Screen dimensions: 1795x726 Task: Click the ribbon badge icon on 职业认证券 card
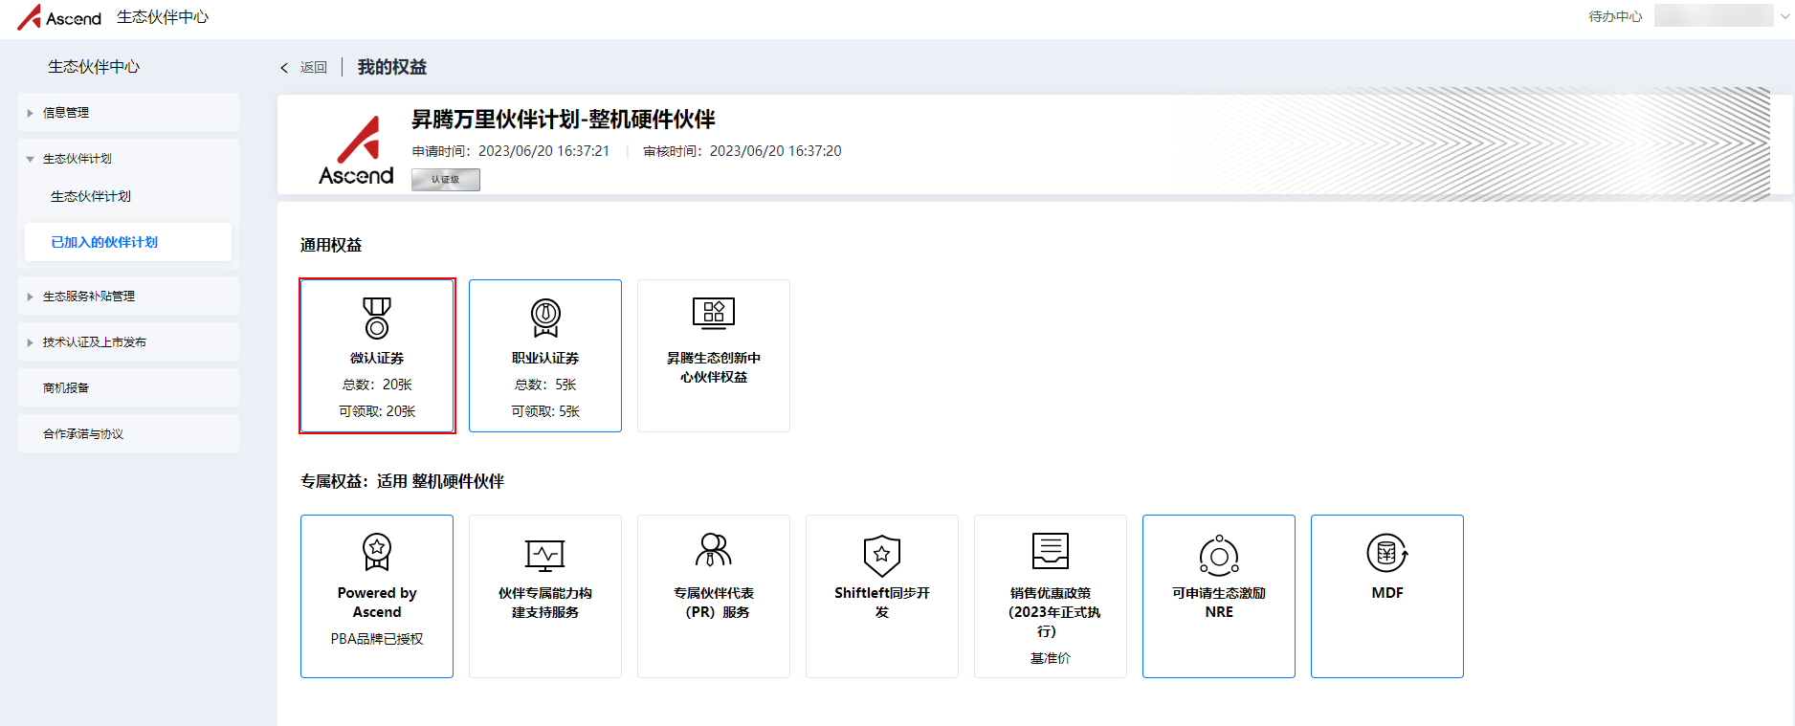pyautogui.click(x=545, y=318)
